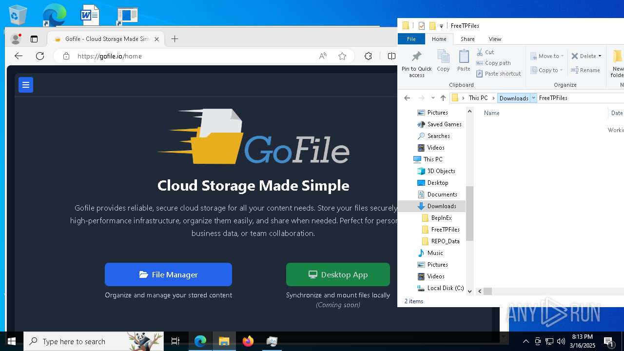This screenshot has width=624, height=351.
Task: Click Explorer's forward navigation arrow
Action: pos(422,98)
